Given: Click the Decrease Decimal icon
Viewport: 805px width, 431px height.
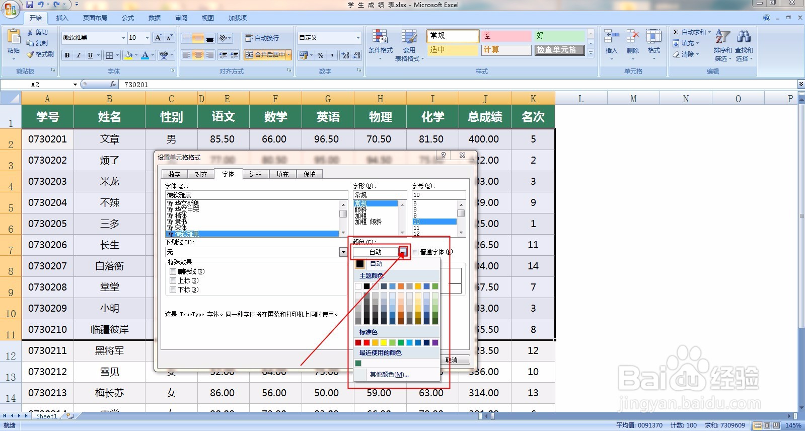Looking at the screenshot, I should pos(357,55).
